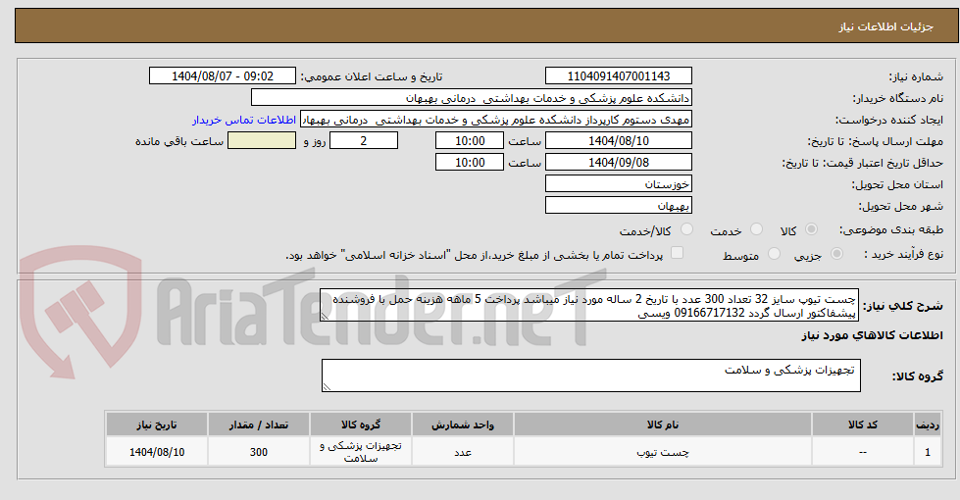Click the remaining days field showing 2
This screenshot has width=960, height=500.
[x=364, y=141]
